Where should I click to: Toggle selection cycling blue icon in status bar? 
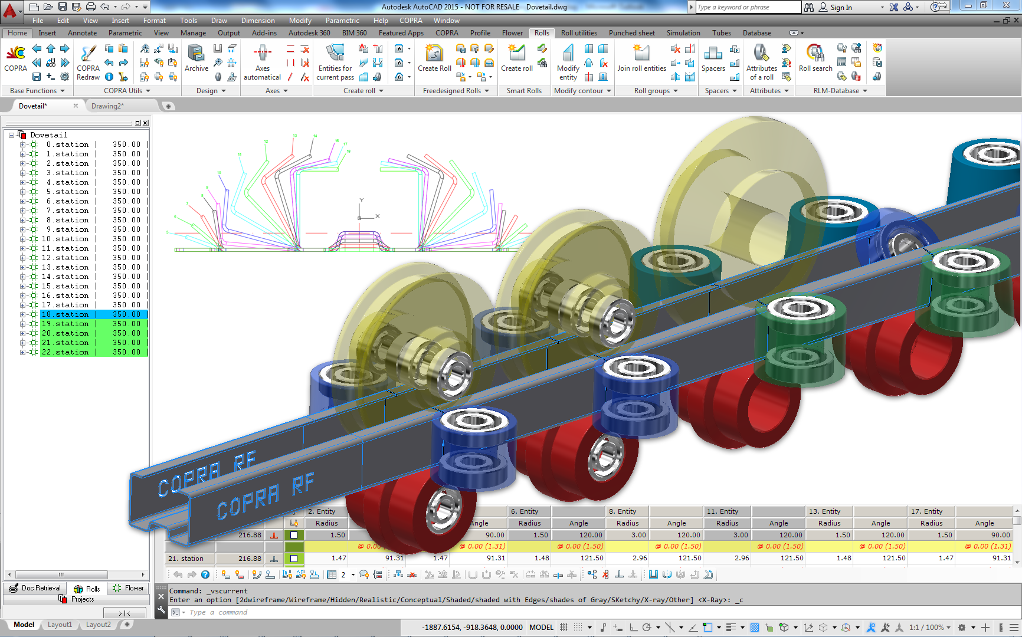(x=754, y=628)
